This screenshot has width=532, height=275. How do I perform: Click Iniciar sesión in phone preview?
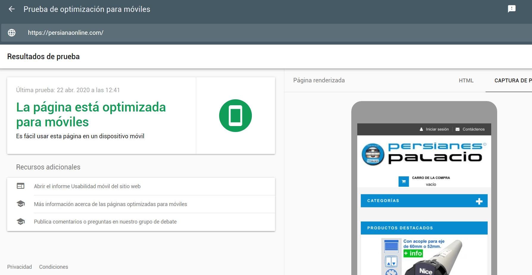click(x=437, y=129)
